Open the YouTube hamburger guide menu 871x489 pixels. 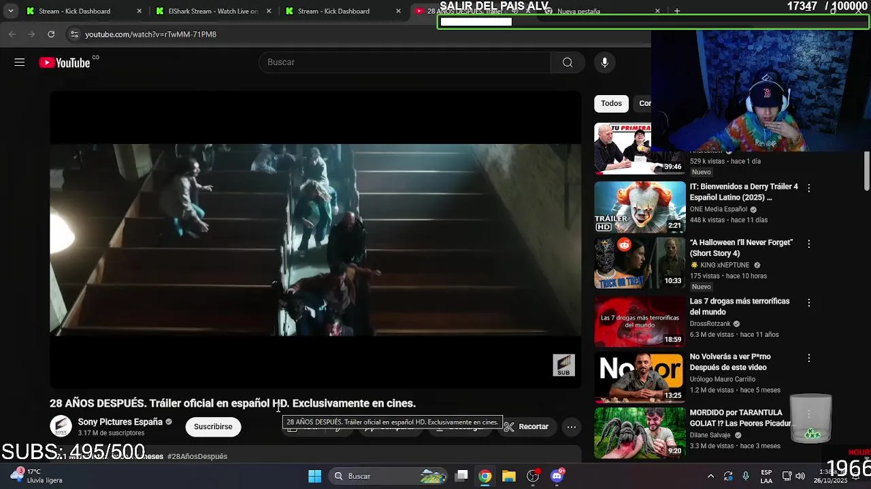click(19, 62)
